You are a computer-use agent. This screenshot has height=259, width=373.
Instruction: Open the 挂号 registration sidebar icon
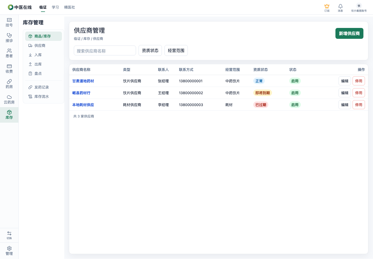tap(9, 20)
